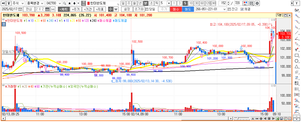Screen dimensions: 301x122
Task: Open the 주식 dropdown
Action: [x=18, y=3]
